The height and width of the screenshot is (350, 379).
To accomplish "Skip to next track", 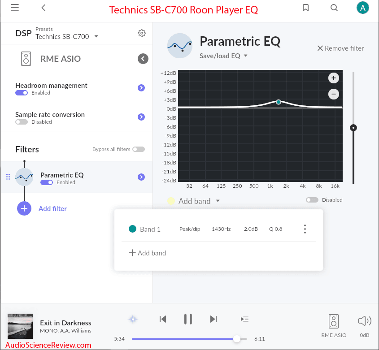I will click(213, 319).
